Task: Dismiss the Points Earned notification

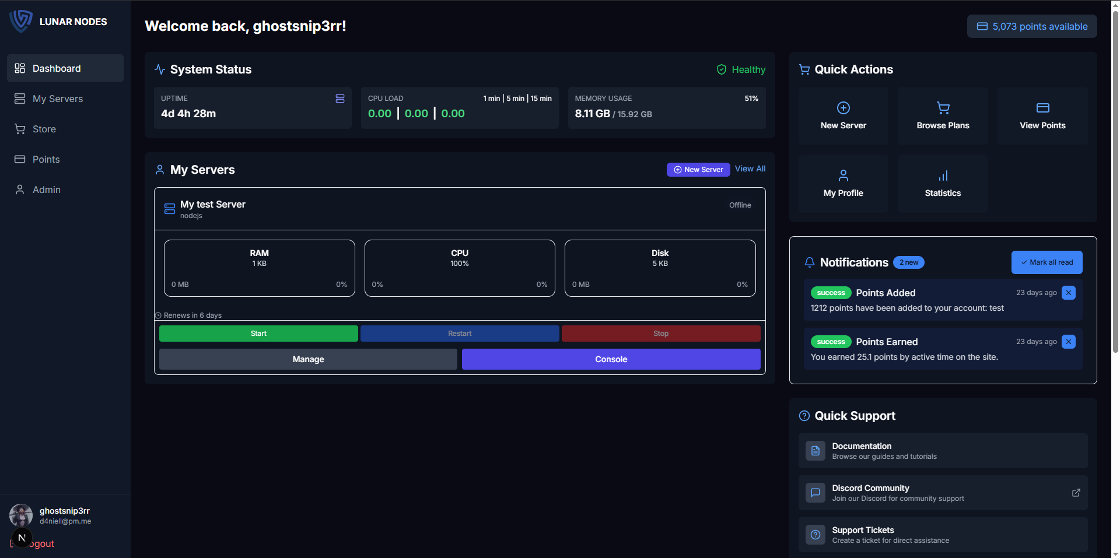Action: pyautogui.click(x=1068, y=342)
